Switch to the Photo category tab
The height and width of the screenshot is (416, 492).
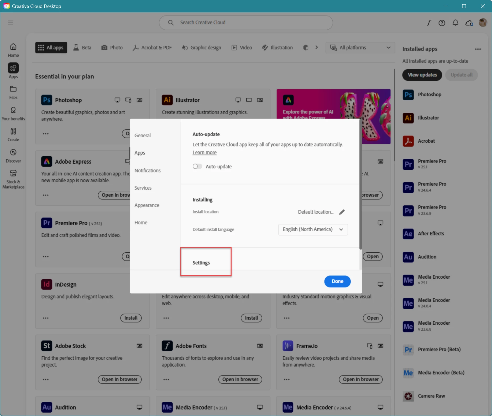tap(112, 48)
